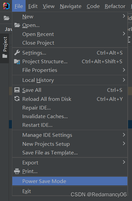Open Manage IDE Settings submenu
The image size is (132, 201).
point(70,135)
